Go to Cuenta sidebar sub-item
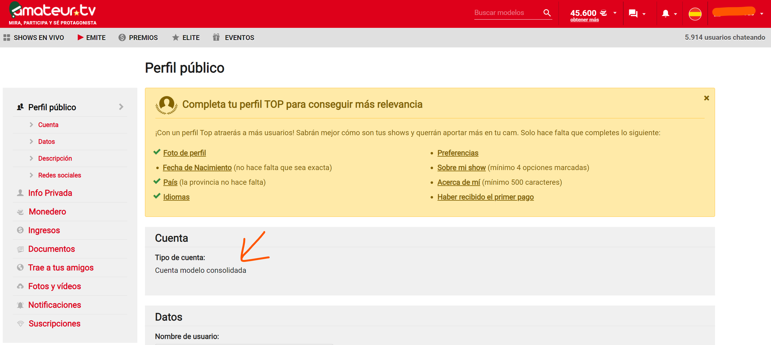The image size is (771, 345). 48,125
